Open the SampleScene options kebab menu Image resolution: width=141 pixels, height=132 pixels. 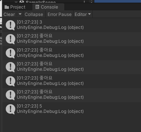click(x=84, y=2)
